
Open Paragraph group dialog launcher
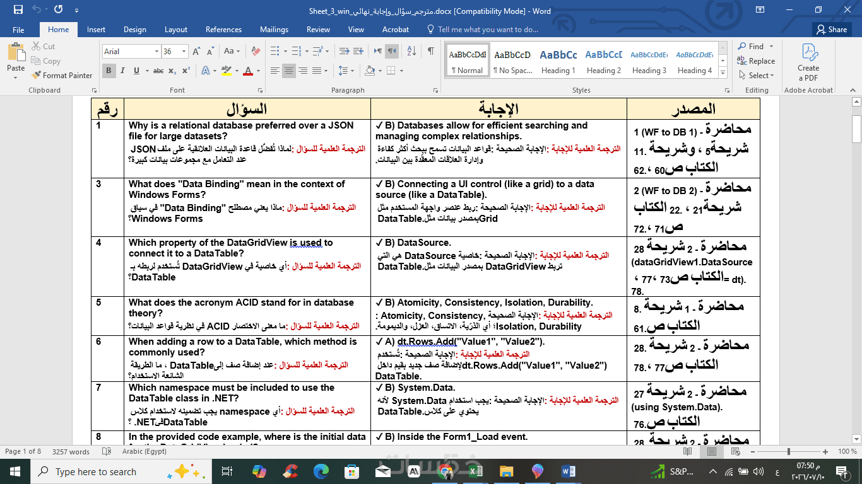(x=435, y=91)
